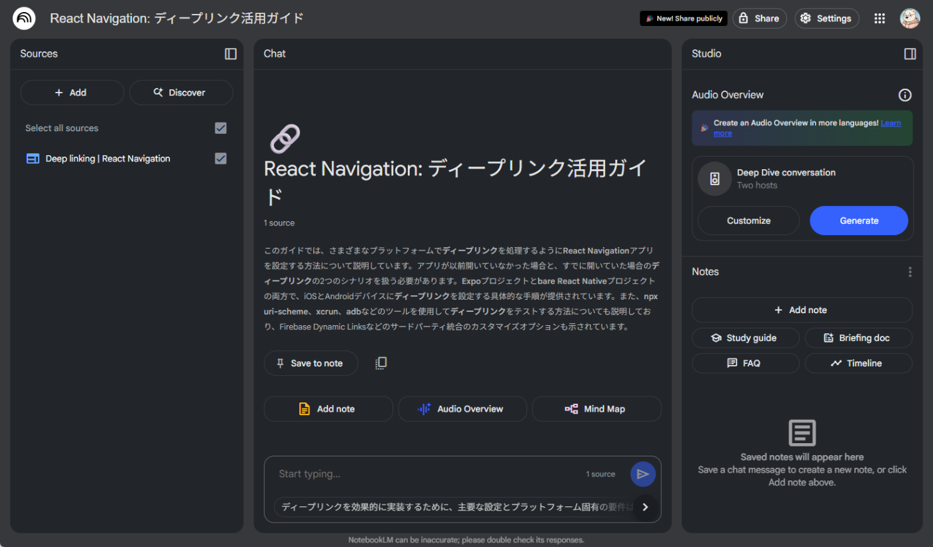
Task: Add a new source
Action: click(x=72, y=93)
